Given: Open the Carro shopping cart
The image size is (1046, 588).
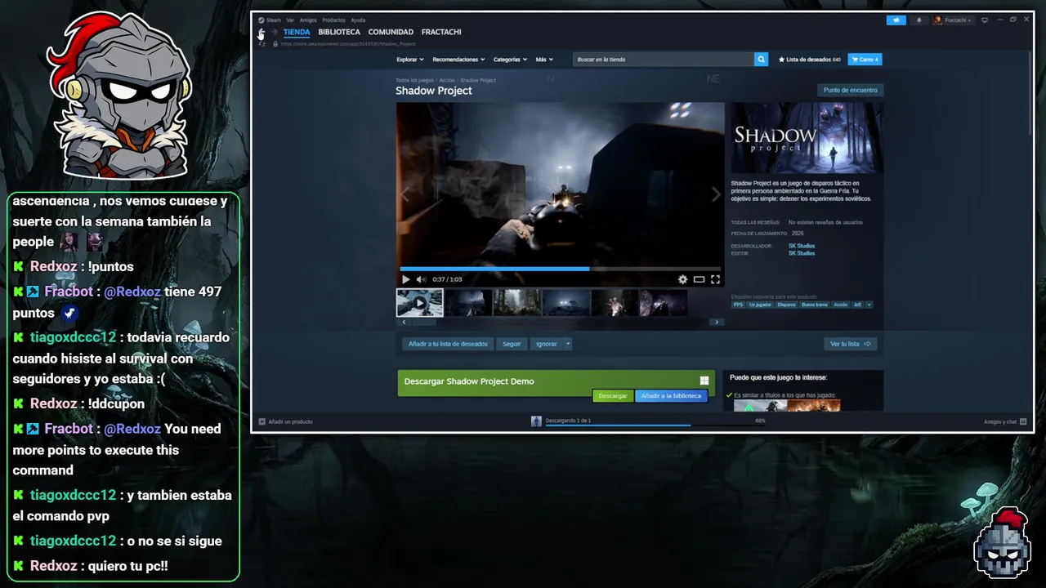Looking at the screenshot, I should [865, 60].
